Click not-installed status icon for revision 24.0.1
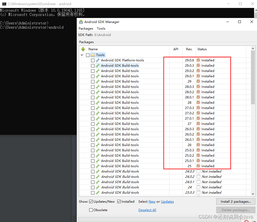 199,182
